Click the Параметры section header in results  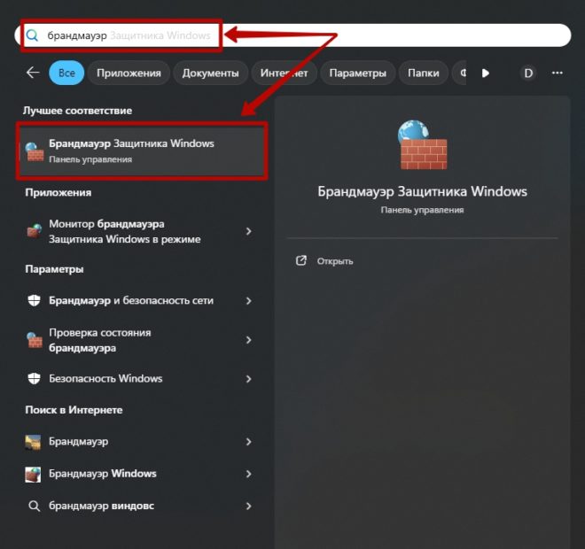click(x=54, y=269)
